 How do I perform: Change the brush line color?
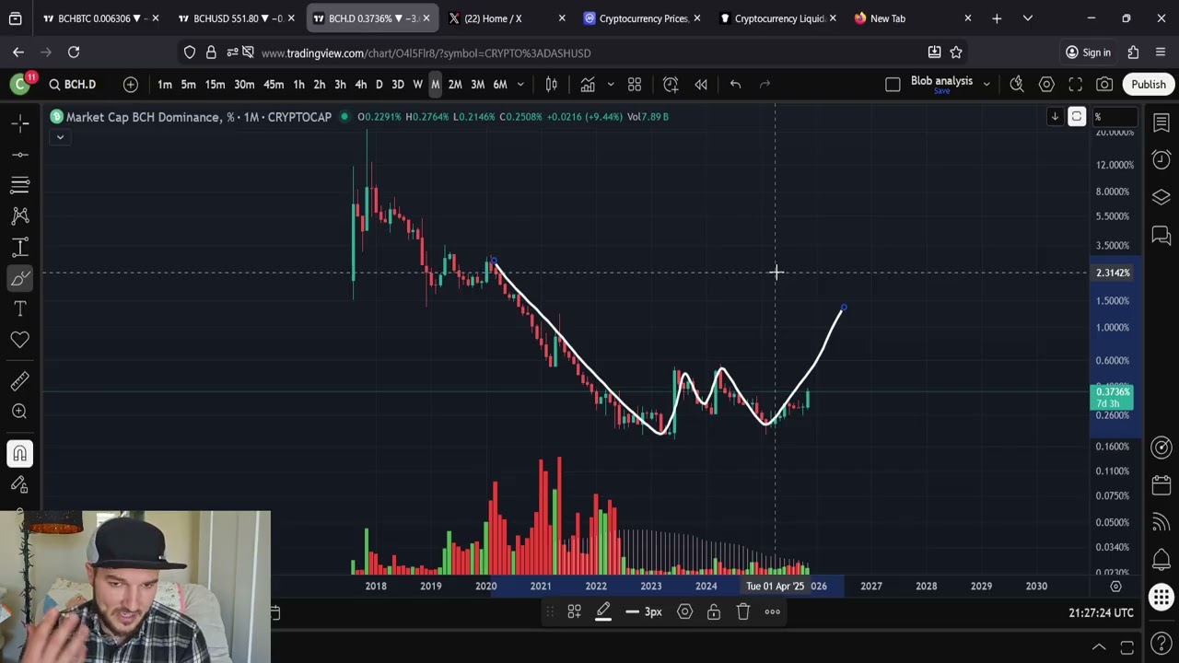tap(603, 612)
